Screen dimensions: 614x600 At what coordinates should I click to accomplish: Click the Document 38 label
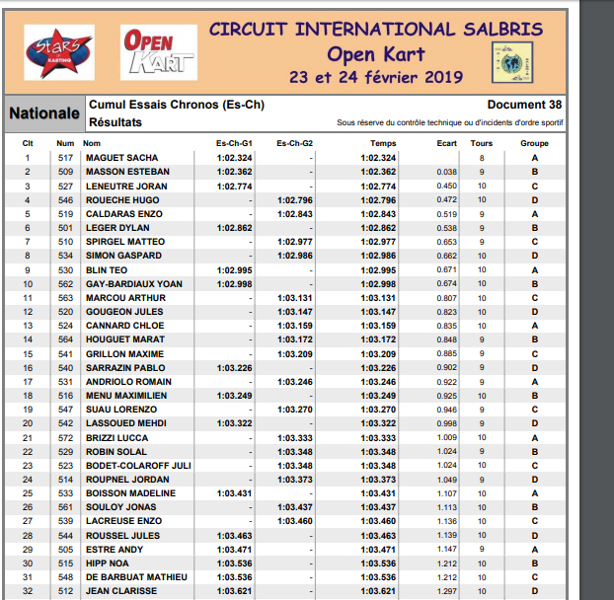[524, 105]
